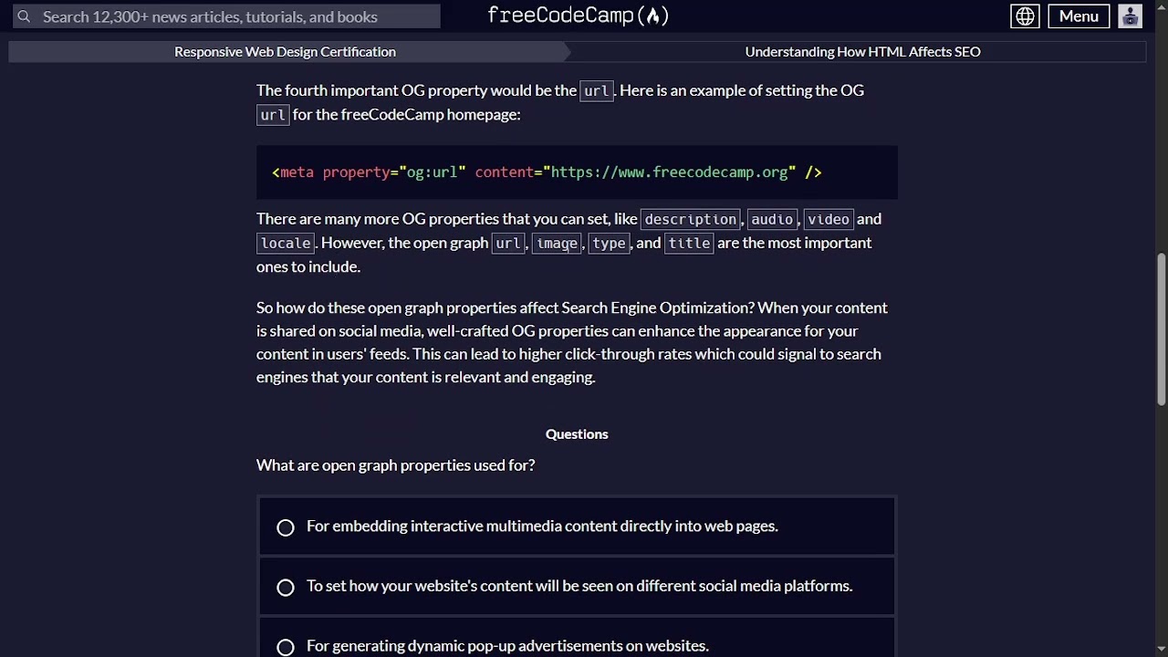
Task: Click the 'title' inline code tag
Action: coord(689,244)
